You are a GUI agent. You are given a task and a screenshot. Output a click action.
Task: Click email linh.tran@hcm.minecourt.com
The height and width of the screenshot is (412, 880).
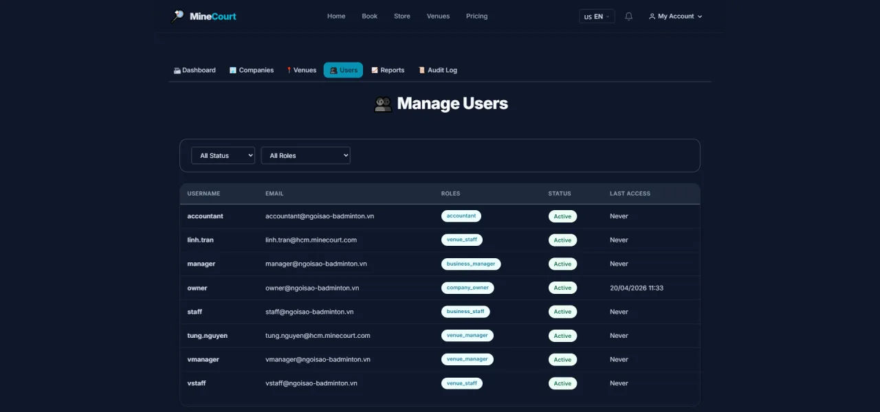point(311,240)
